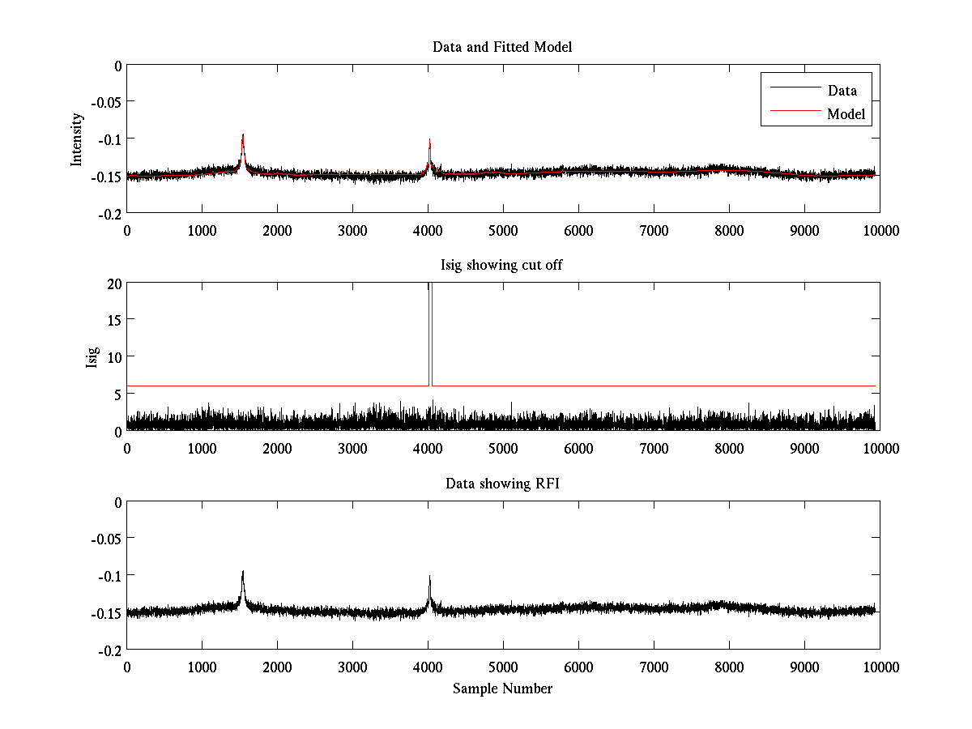The height and width of the screenshot is (729, 972).
Task: Click the red cut-off line near sample 7000
Action: [x=654, y=386]
